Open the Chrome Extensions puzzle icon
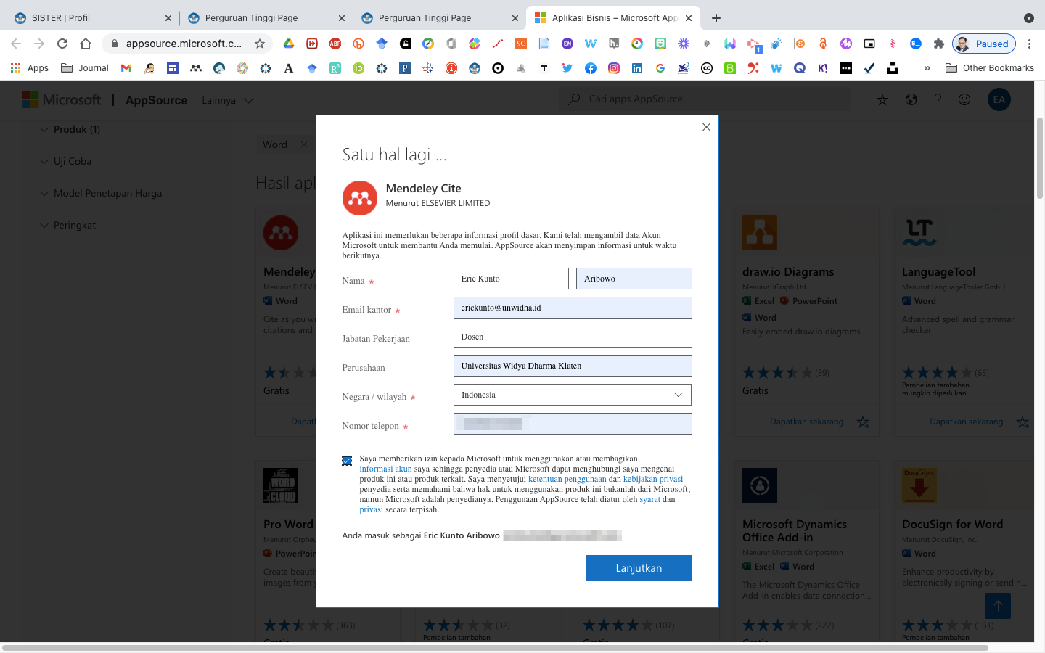Image resolution: width=1045 pixels, height=653 pixels. [x=938, y=44]
